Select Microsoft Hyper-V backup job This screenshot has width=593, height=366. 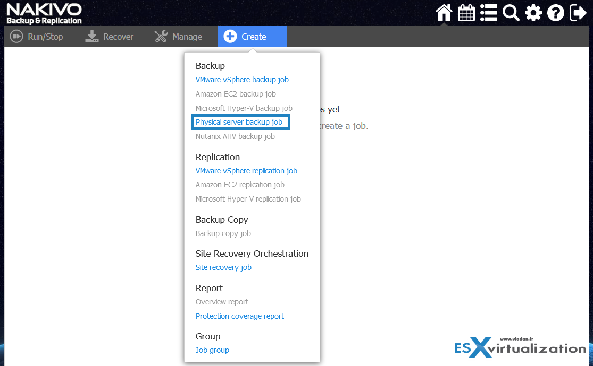point(244,108)
